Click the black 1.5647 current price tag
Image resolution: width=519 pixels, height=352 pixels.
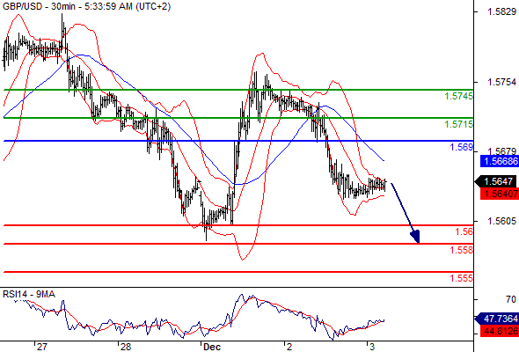pyautogui.click(x=497, y=181)
